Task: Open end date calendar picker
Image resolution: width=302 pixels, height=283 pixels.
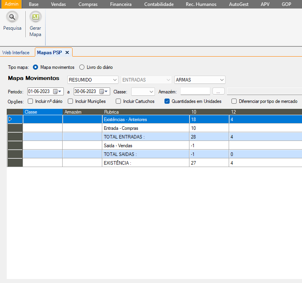Action: coord(103,91)
